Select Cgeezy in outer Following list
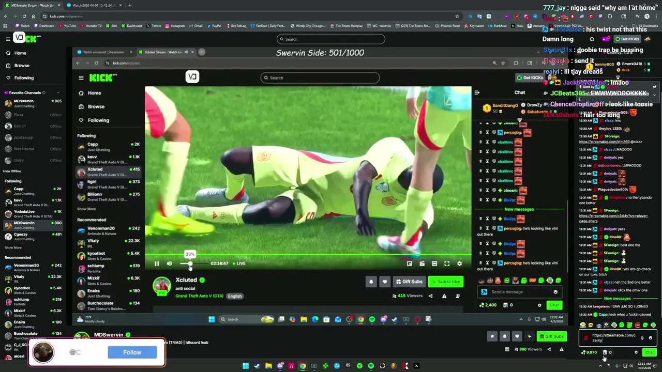Screen dimensions: 662x372 pyautogui.click(x=33, y=237)
